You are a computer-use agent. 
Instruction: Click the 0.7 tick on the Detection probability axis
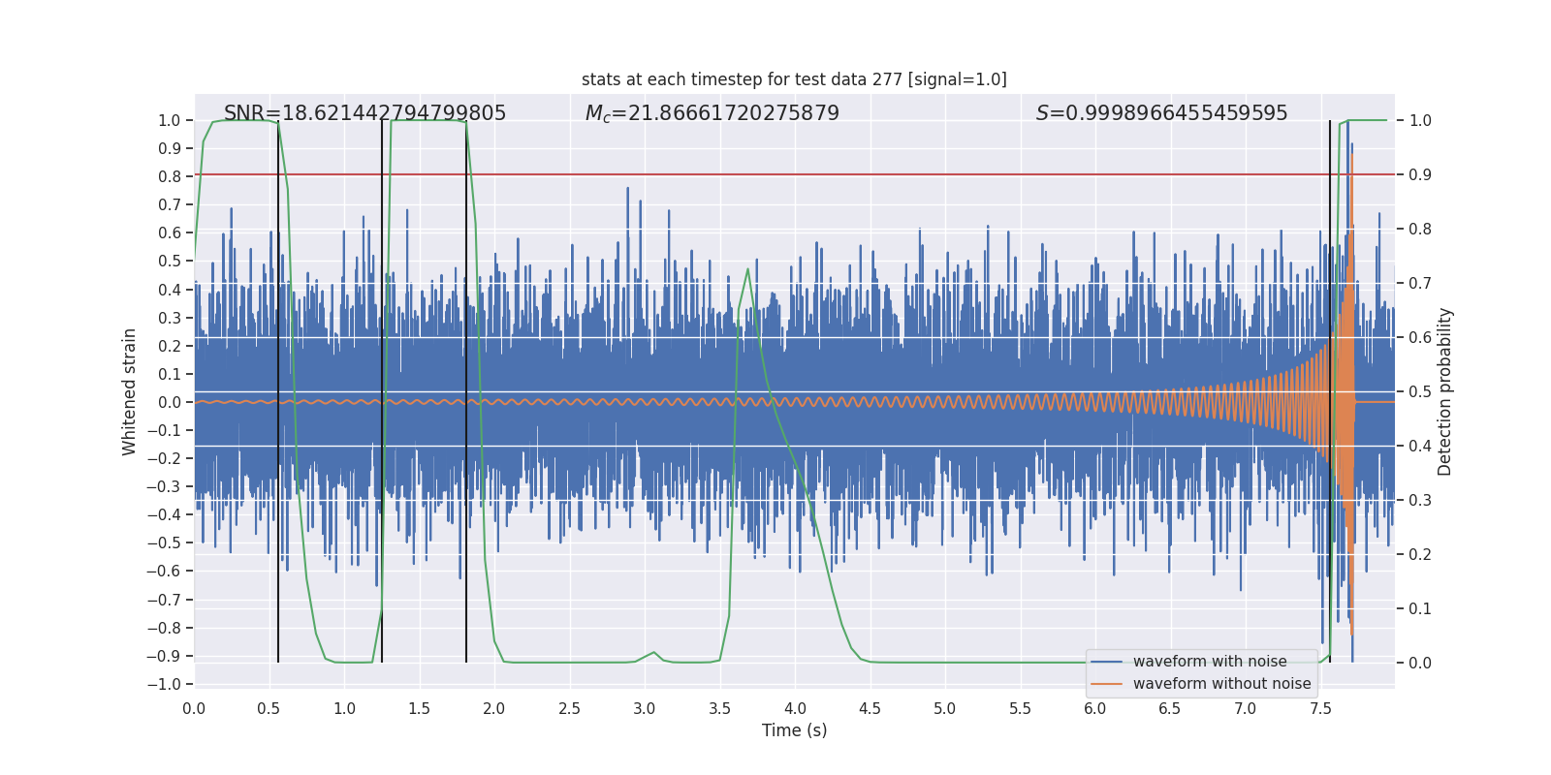point(1420,283)
